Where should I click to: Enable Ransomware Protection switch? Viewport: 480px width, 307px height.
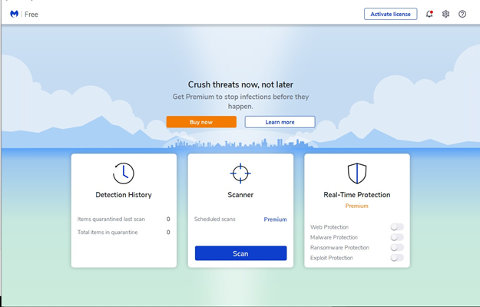point(397,247)
